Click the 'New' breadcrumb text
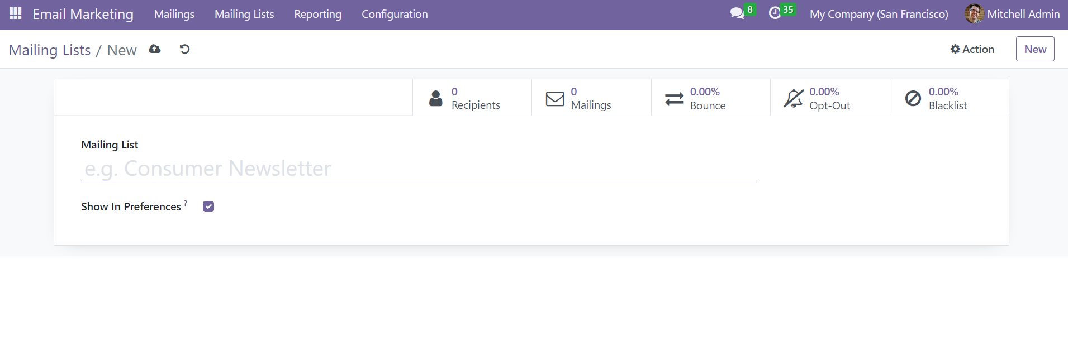This screenshot has height=351, width=1068. (122, 50)
